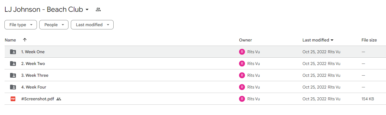Viewport: 386px width, 115px height.
Task: Click the shared folder icon for Week One
Action: pyautogui.click(x=13, y=52)
